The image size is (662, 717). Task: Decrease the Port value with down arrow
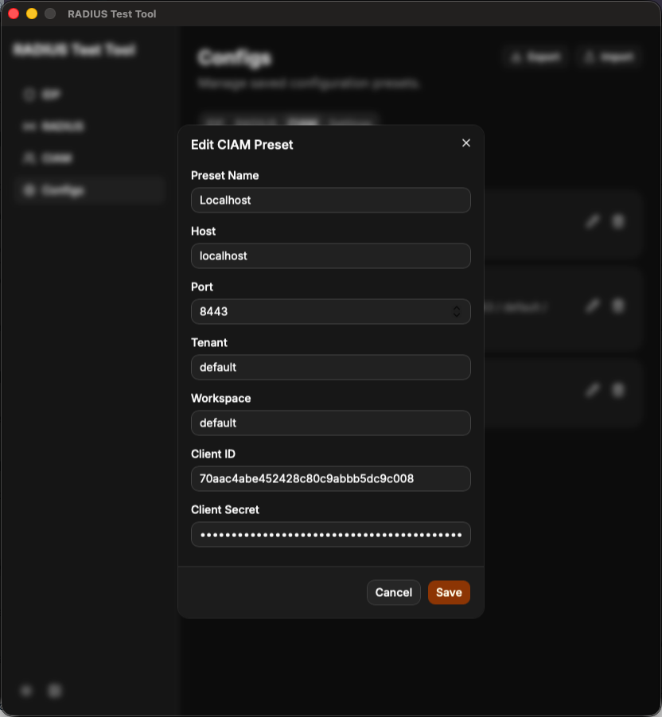[x=456, y=315]
